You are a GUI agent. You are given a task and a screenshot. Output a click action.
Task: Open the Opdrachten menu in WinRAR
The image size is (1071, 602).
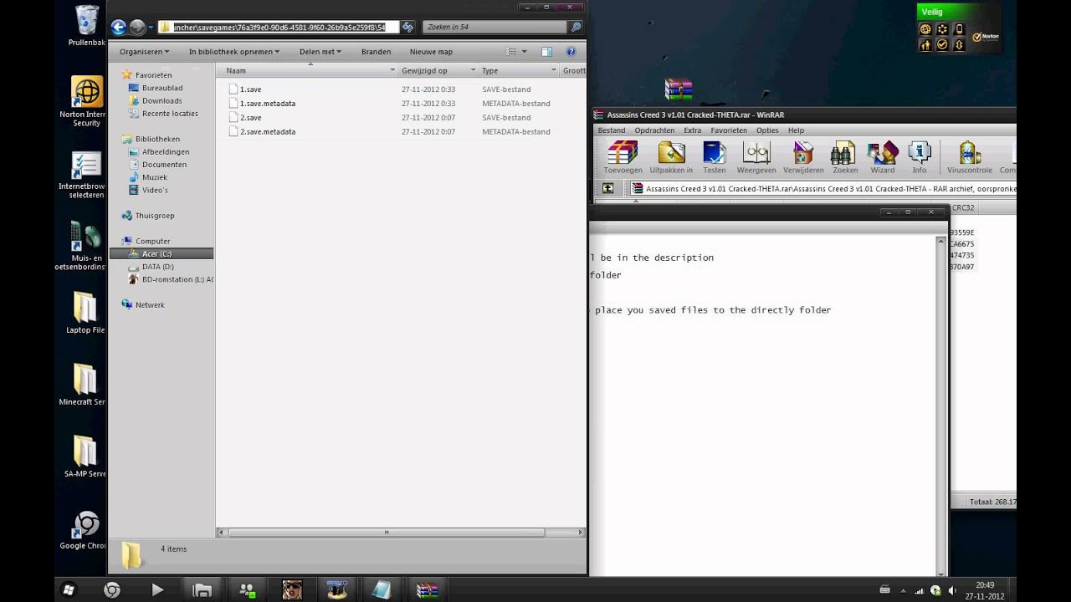click(x=654, y=130)
